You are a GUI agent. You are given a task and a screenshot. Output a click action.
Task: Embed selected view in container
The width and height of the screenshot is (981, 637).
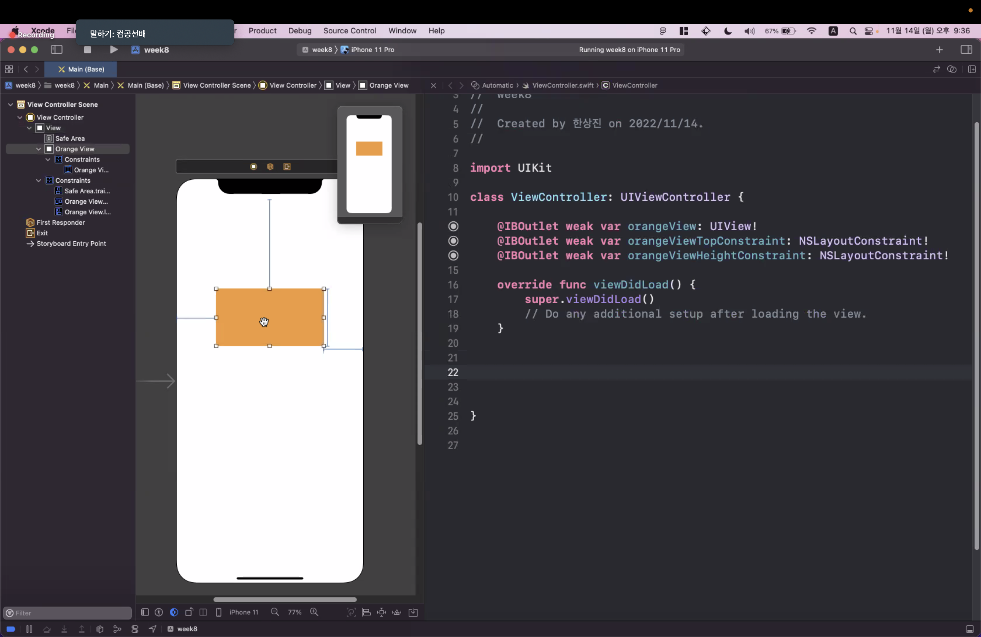pyautogui.click(x=413, y=612)
